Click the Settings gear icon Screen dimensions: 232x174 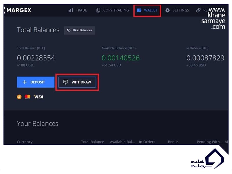tap(168, 10)
